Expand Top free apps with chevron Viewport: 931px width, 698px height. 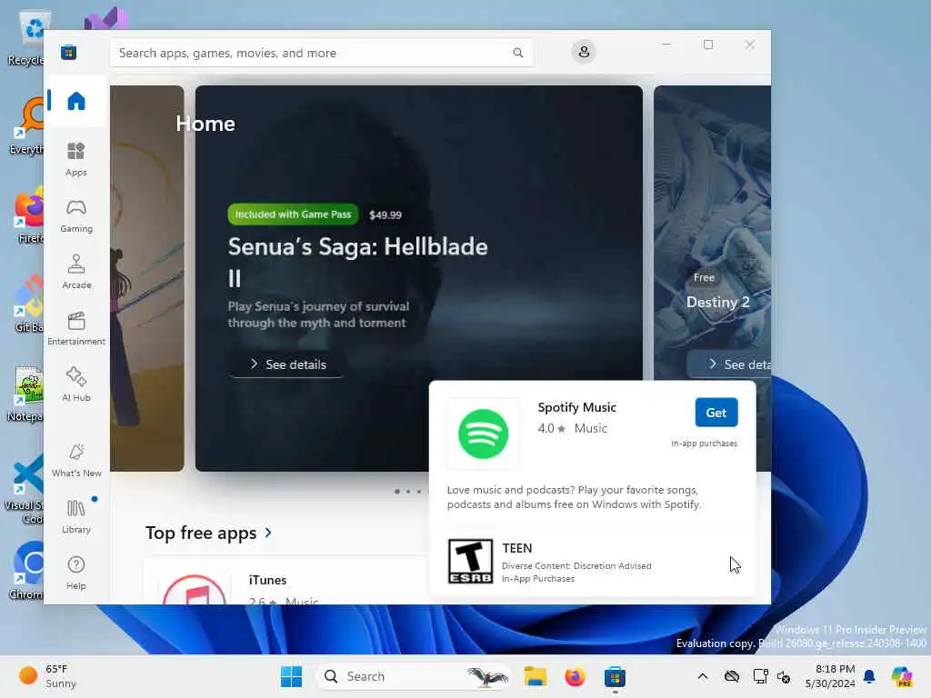(268, 533)
